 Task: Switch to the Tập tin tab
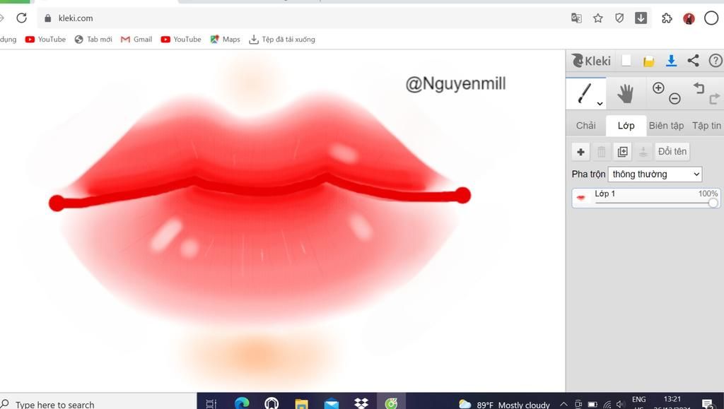[x=706, y=126]
